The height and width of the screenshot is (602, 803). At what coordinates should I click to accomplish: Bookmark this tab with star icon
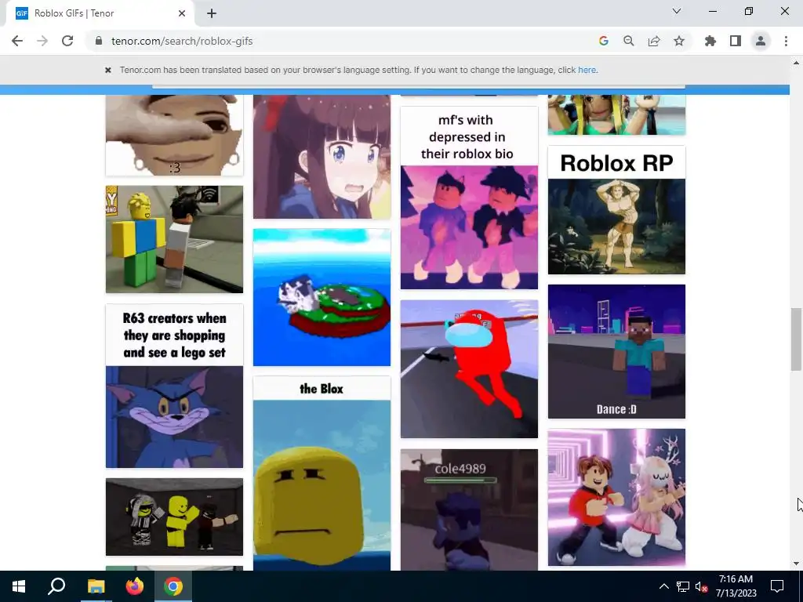click(678, 41)
